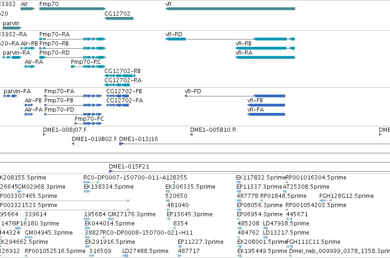Click transcript label Pmp70-RC

pyautogui.click(x=86, y=62)
